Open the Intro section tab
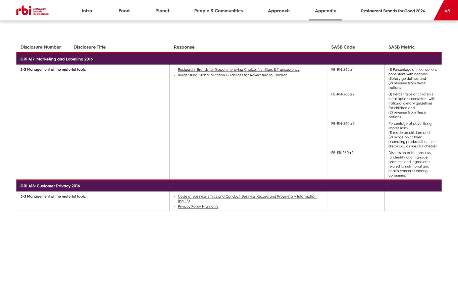The width and height of the screenshot is (458, 294). (87, 11)
